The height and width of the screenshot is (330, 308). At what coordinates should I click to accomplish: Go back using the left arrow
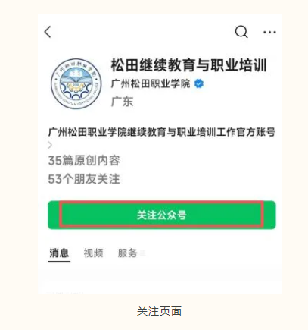pyautogui.click(x=48, y=32)
